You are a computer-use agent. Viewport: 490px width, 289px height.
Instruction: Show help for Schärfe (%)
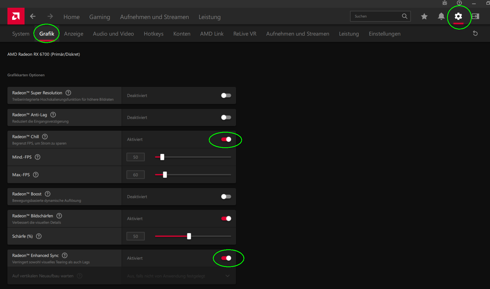39,236
